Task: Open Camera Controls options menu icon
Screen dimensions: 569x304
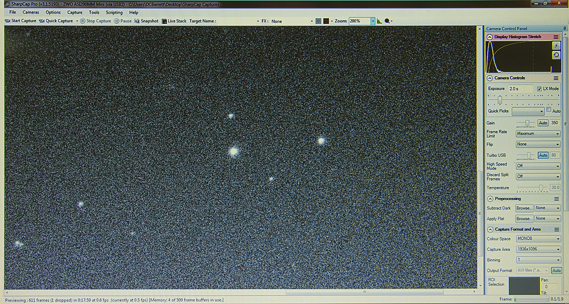Action: click(x=556, y=78)
